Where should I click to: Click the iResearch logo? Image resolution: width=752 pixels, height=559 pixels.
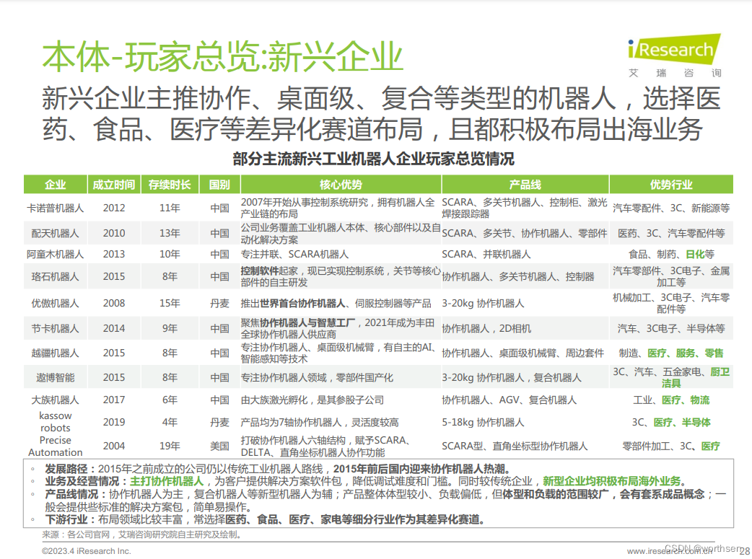(x=674, y=55)
